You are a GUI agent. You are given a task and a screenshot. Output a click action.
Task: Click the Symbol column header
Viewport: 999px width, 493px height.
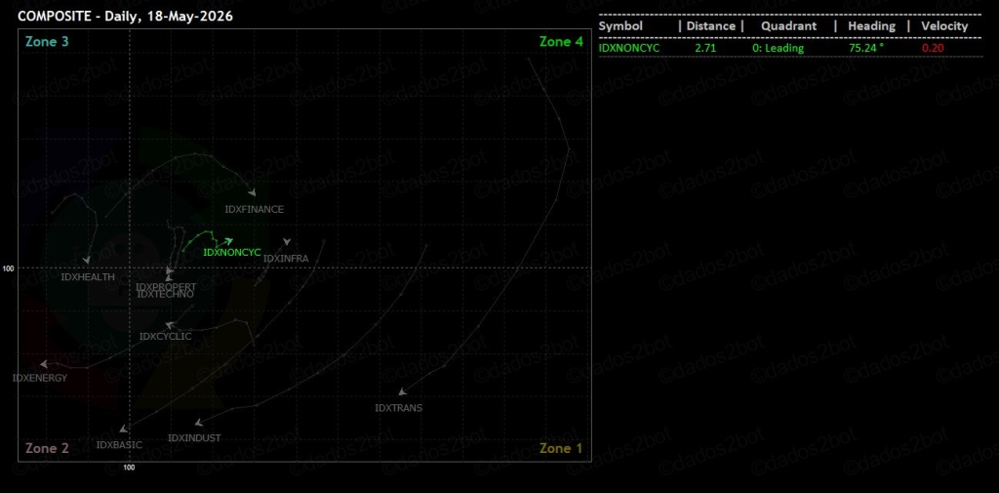pyautogui.click(x=620, y=26)
